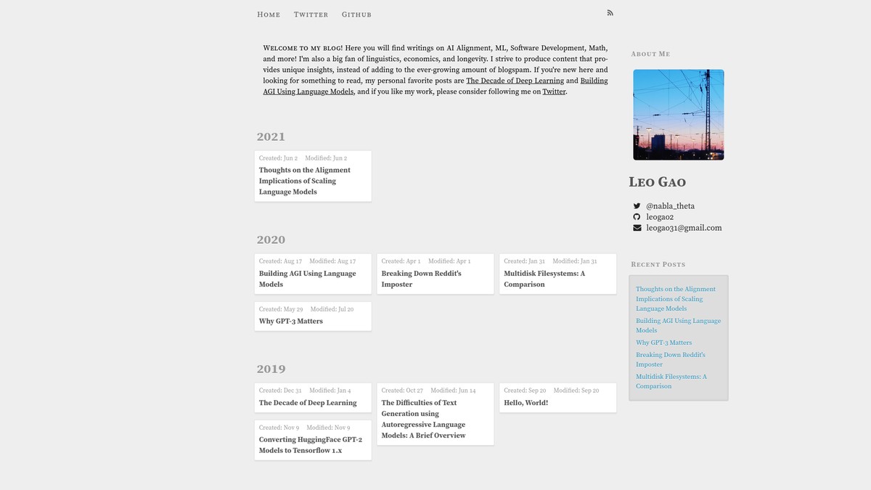Image resolution: width=871 pixels, height=490 pixels.
Task: Open the 'Multidisk Filesystems: A Comparison' card
Action: click(558, 274)
